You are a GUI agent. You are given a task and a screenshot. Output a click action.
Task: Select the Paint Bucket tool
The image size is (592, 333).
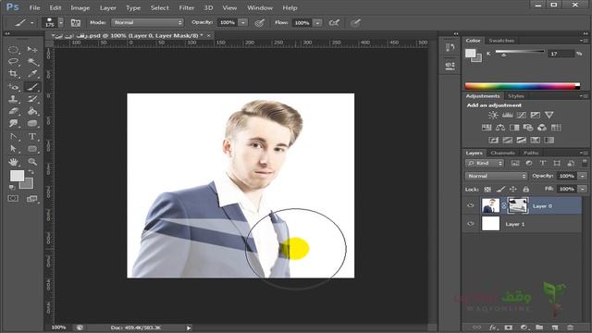[x=32, y=111]
